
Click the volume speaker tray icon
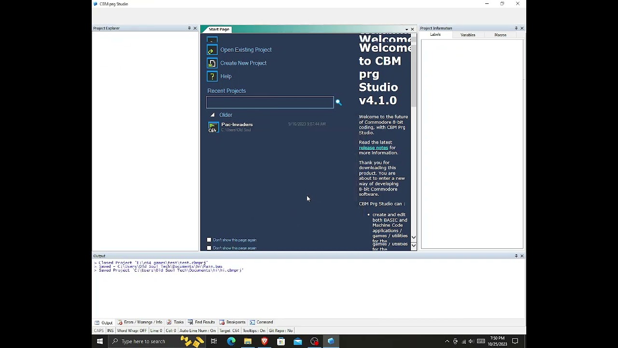471,341
